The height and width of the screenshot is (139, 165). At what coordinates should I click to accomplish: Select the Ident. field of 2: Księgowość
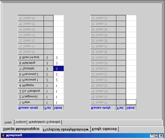[x=59, y=97]
